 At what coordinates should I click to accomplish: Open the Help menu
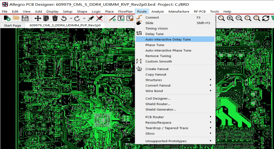click(227, 12)
